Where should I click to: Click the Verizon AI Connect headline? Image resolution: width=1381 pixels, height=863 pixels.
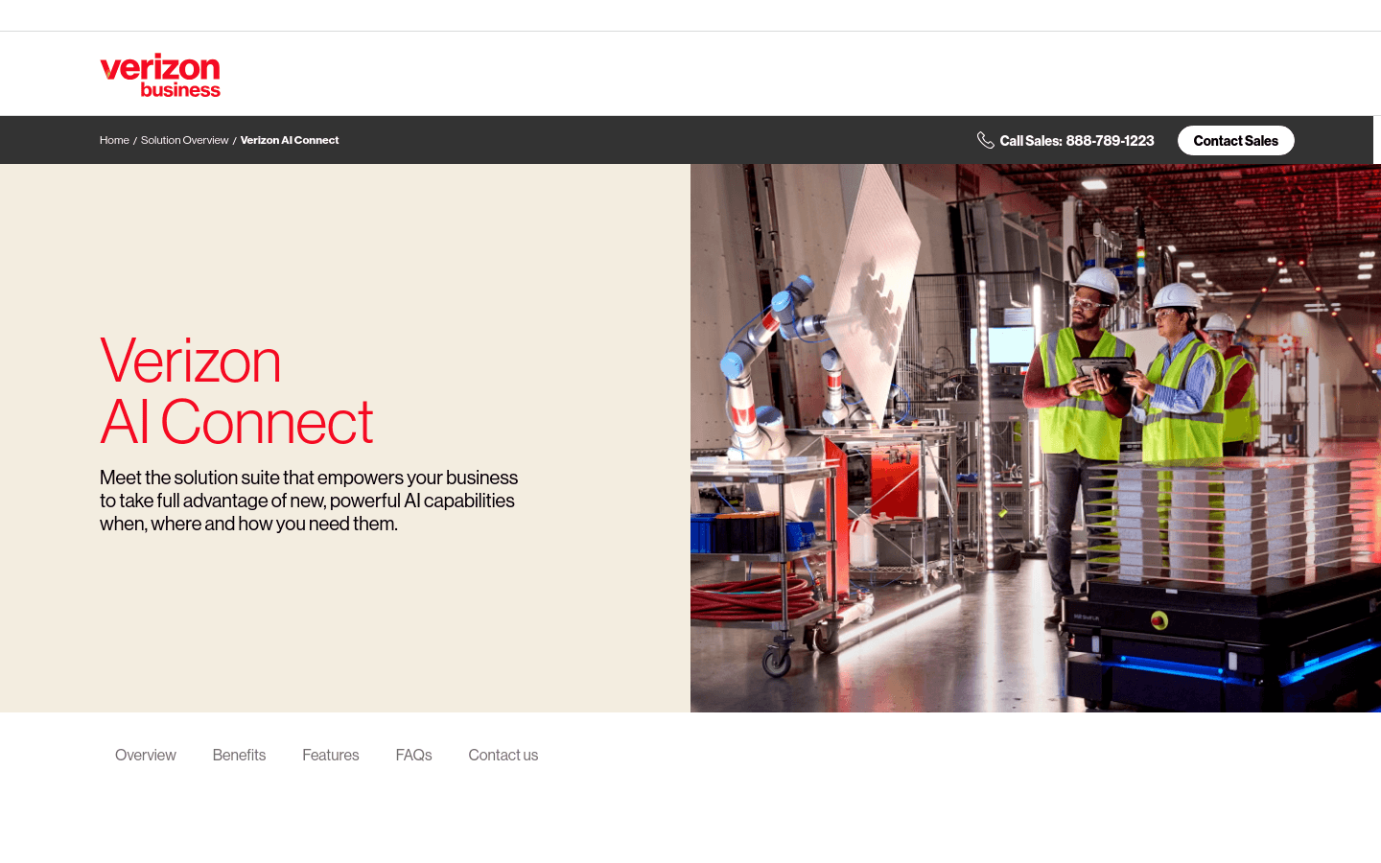coord(236,391)
